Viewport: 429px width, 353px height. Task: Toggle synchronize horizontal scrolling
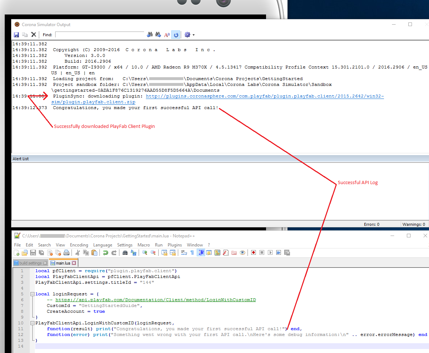[x=173, y=253]
